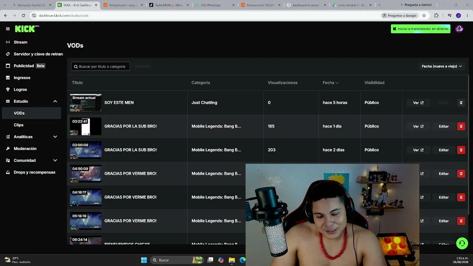Open the 04:50:09 VOD thumbnail
This screenshot has width=473, height=266.
[86, 174]
